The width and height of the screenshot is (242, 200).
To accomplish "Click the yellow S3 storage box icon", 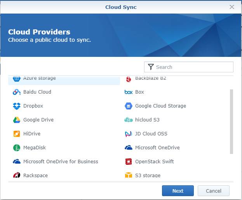I will tap(129, 175).
